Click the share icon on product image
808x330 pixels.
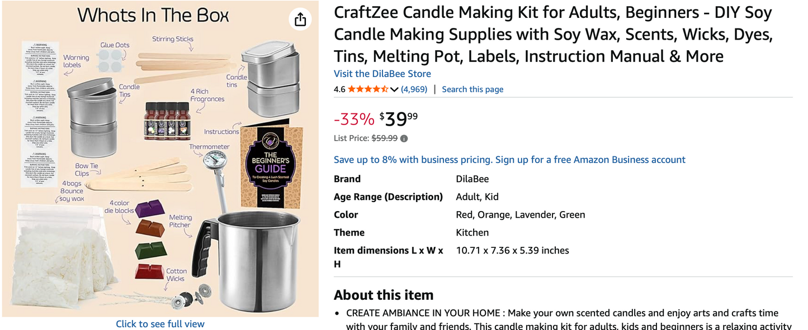coord(300,18)
